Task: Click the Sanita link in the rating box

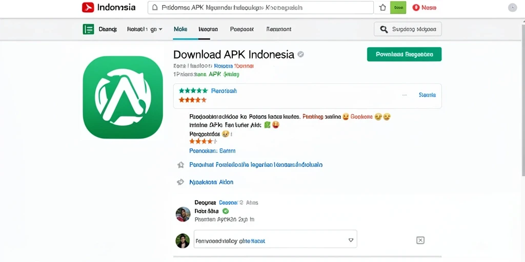Action: pyautogui.click(x=427, y=95)
